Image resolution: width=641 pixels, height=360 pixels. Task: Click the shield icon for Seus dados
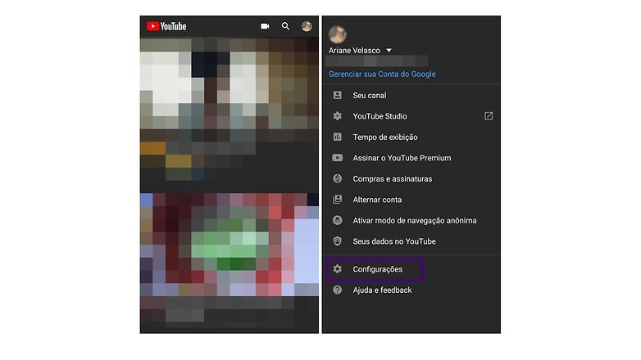pos(337,241)
